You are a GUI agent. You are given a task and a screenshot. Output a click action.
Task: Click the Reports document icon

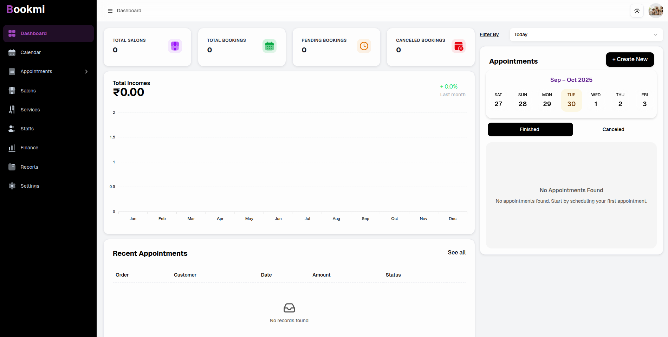point(12,167)
